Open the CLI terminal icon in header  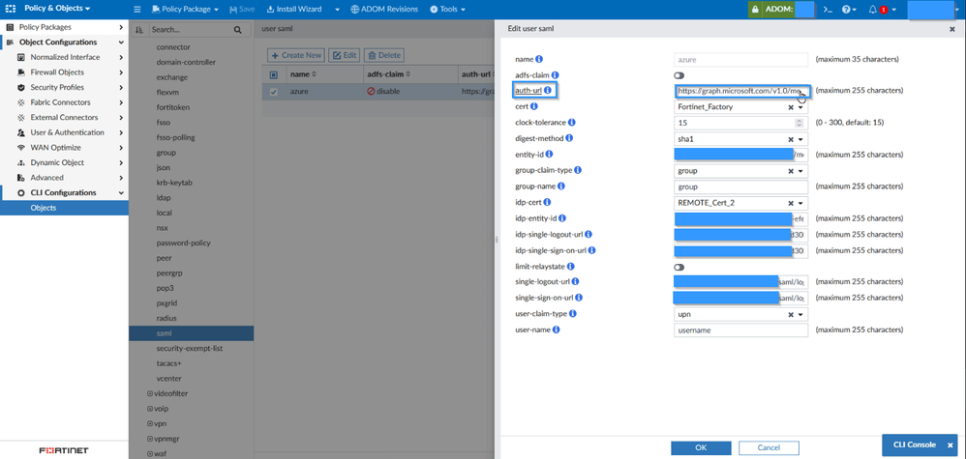click(x=828, y=10)
